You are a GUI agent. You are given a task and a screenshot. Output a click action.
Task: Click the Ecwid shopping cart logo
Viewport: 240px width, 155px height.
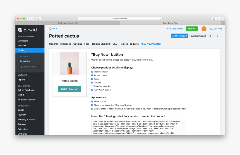point(20,30)
